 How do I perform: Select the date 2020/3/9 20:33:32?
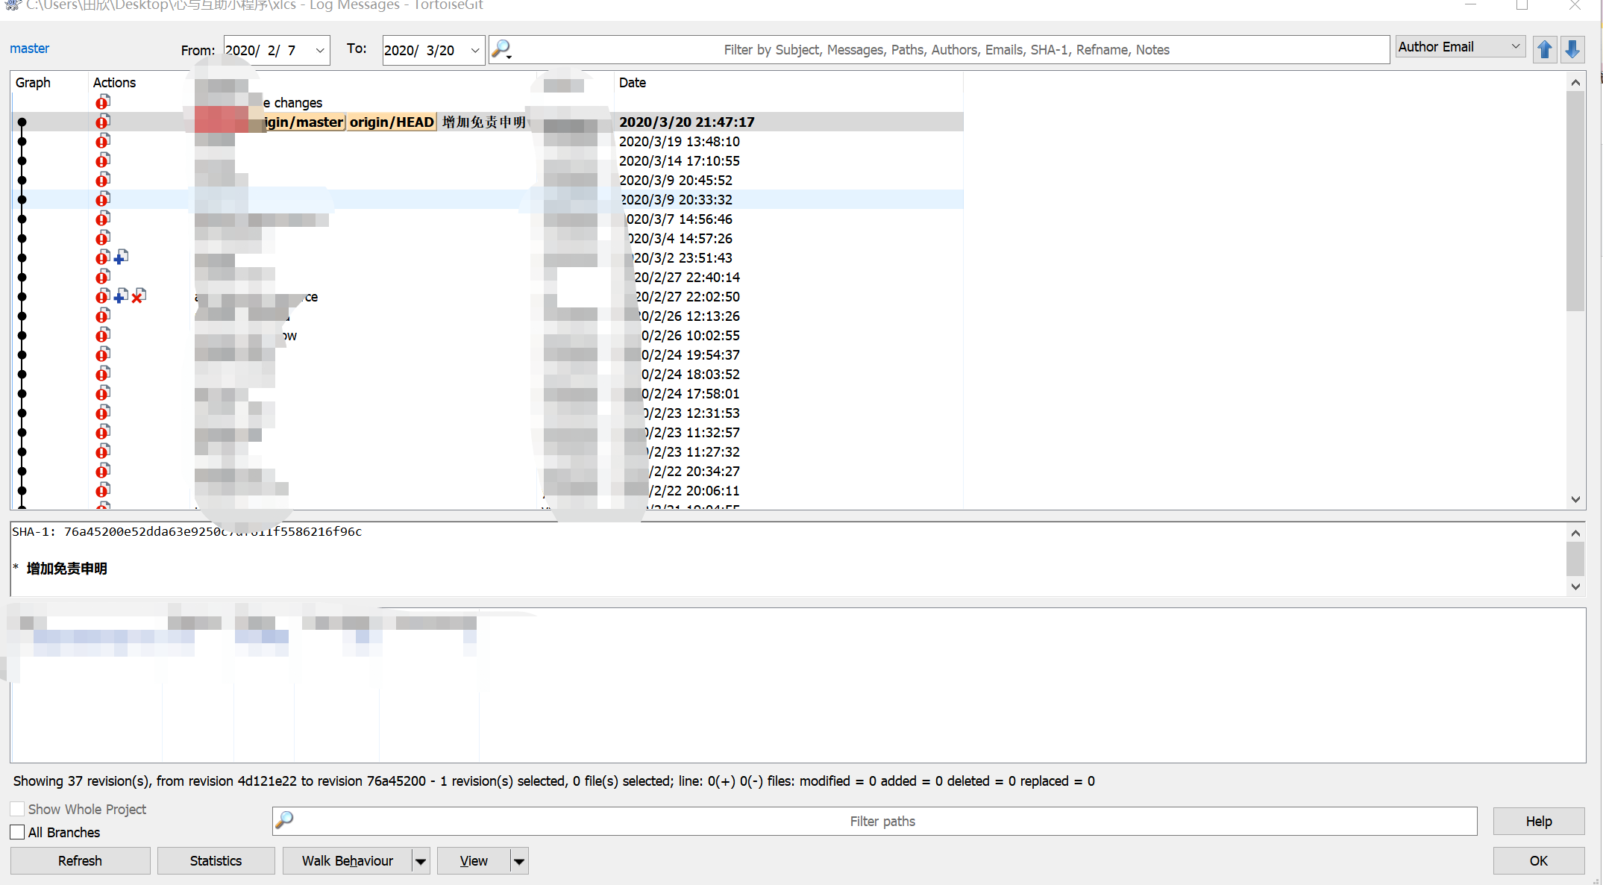676,200
